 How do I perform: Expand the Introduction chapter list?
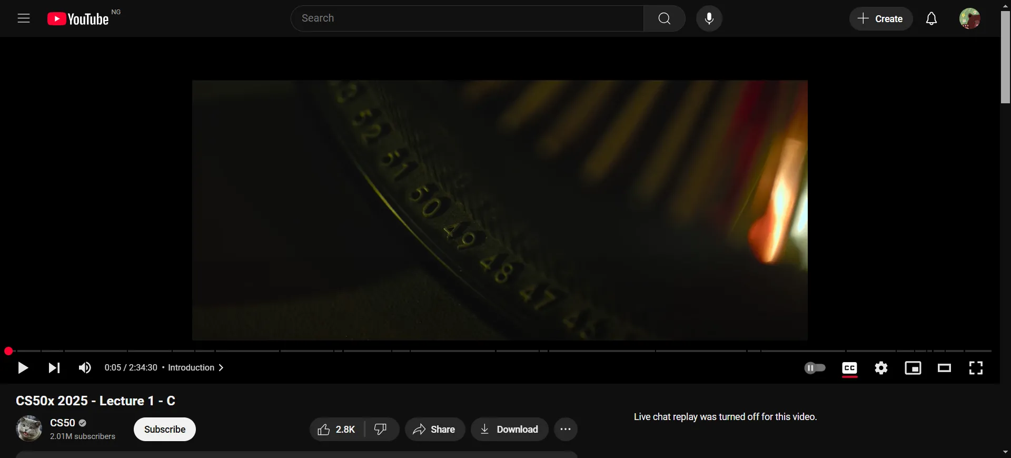[x=196, y=368]
